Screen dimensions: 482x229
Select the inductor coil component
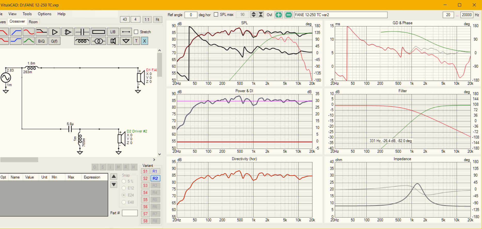[x=82, y=41]
